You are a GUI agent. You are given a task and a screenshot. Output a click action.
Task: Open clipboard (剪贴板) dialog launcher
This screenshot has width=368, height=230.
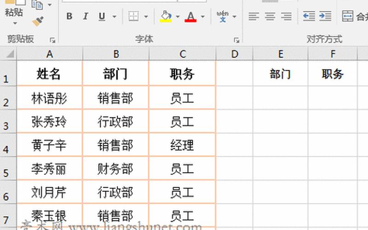pos(52,40)
